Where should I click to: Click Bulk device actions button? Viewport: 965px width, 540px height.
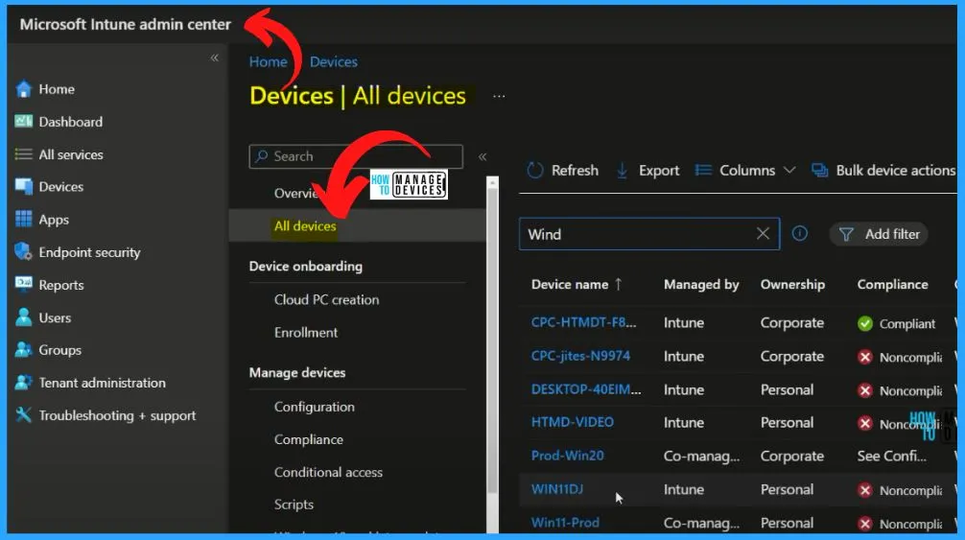[x=883, y=171]
